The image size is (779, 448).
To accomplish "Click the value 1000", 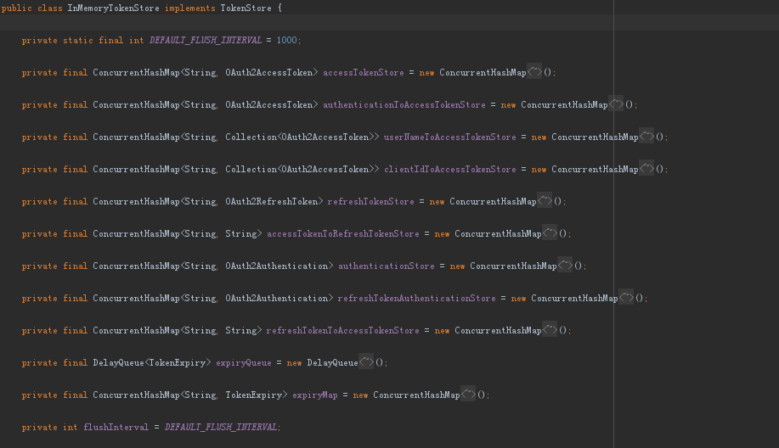I will (286, 40).
